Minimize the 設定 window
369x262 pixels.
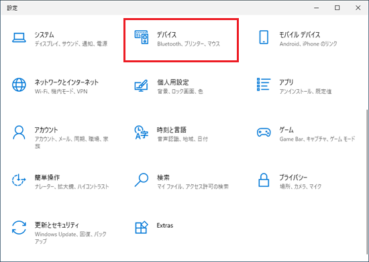(316, 8)
